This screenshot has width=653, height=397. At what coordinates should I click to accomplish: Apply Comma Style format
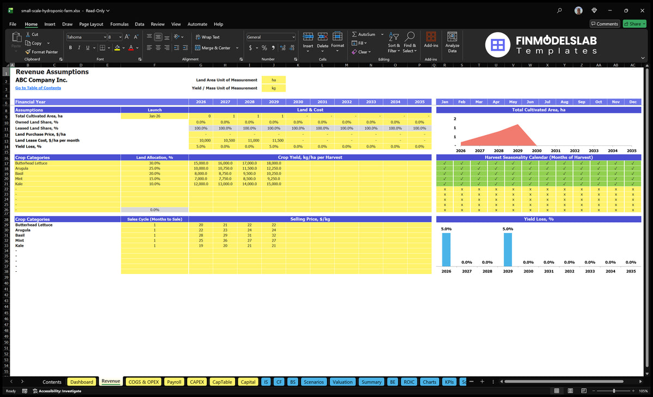[x=273, y=48]
